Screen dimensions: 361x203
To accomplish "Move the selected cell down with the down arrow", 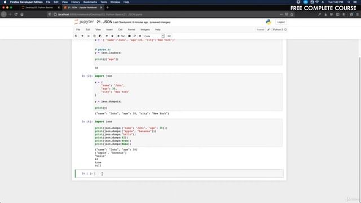I will 112,36.
